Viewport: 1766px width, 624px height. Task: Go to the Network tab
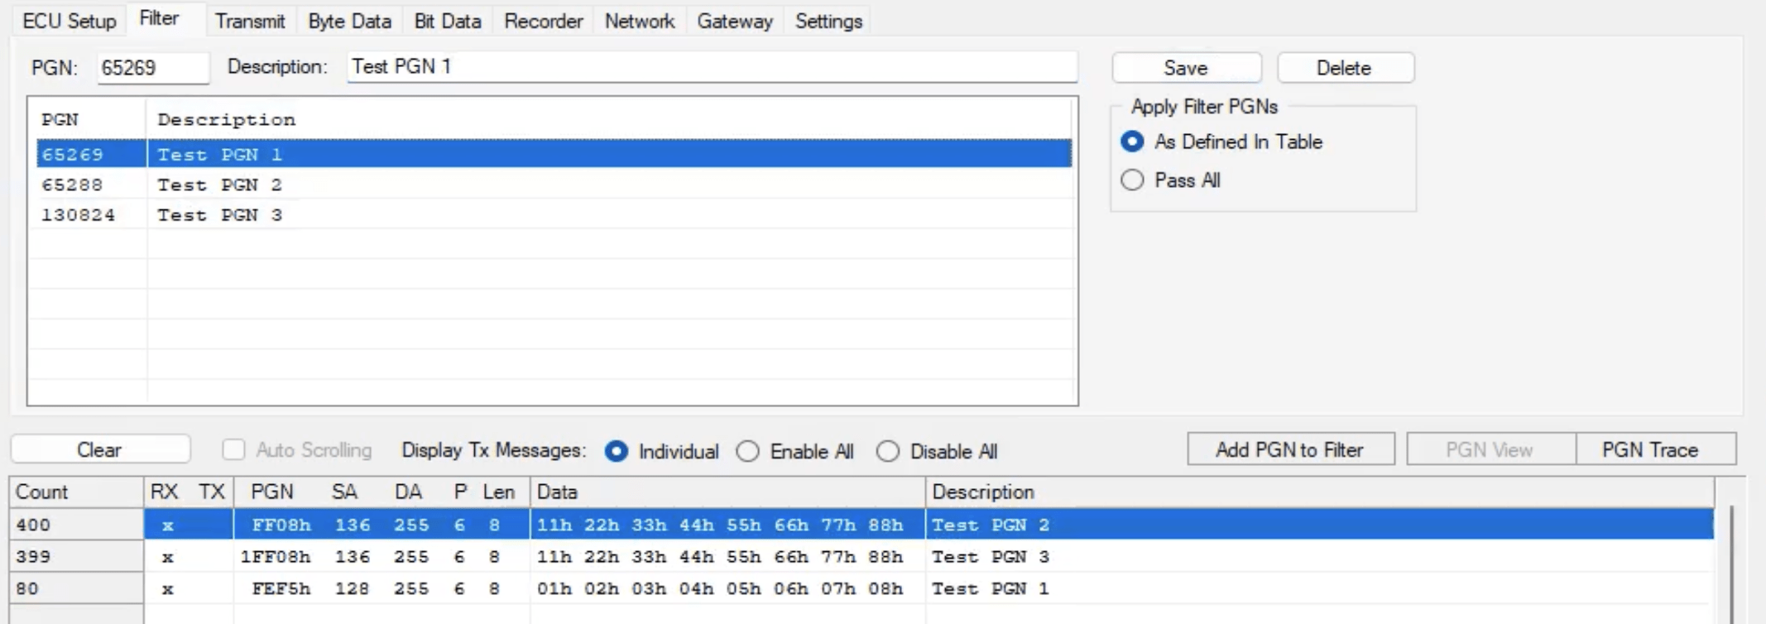(x=640, y=21)
